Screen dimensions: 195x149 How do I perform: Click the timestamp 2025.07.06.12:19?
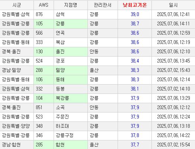pos(173,42)
